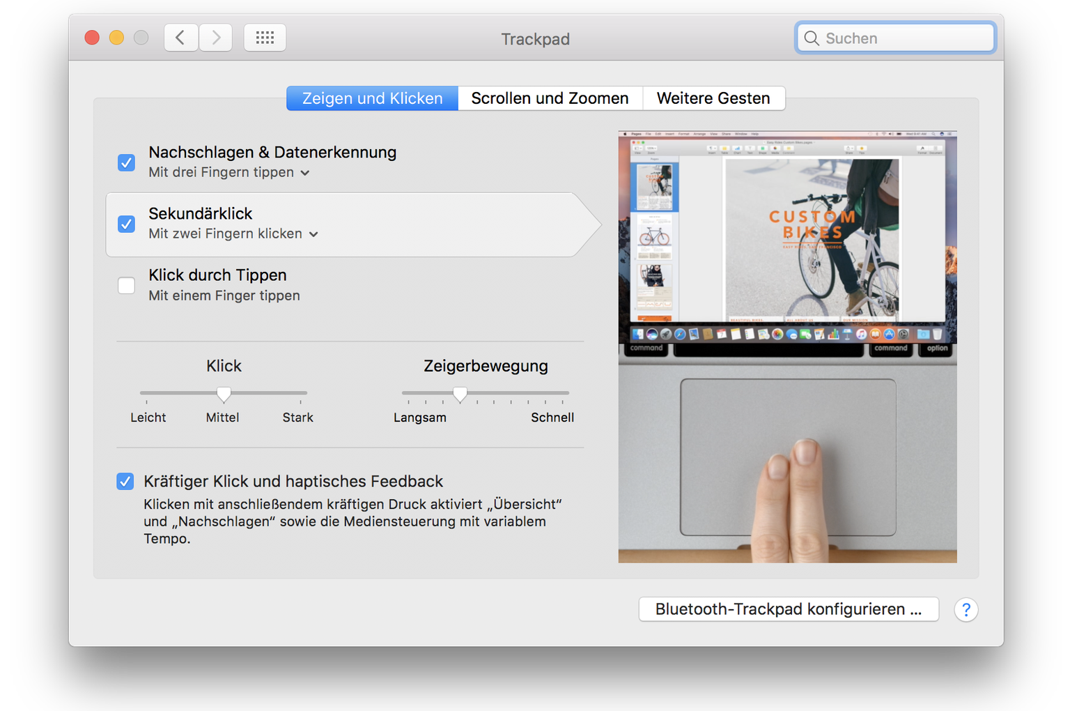Switch to Scrollen und Zoomen tab
Screen dimensions: 1070x711
(x=550, y=98)
